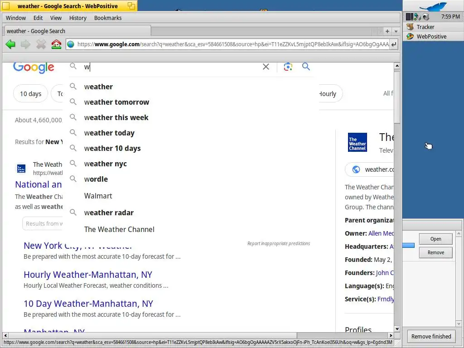Click the volume speaker tray icon
Viewport: 464px width, 348px height.
click(426, 17)
